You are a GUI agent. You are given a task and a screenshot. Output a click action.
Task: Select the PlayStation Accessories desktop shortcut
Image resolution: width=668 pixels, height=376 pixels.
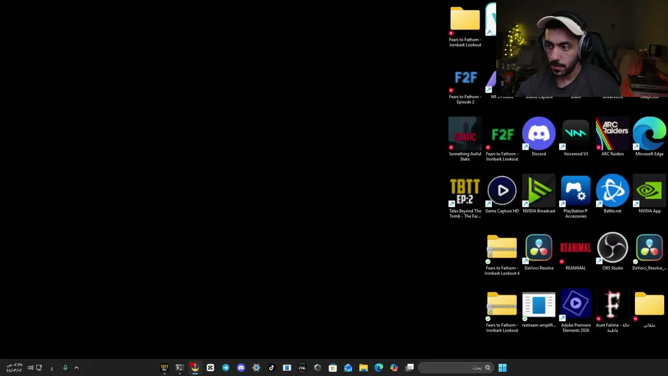pos(576,197)
